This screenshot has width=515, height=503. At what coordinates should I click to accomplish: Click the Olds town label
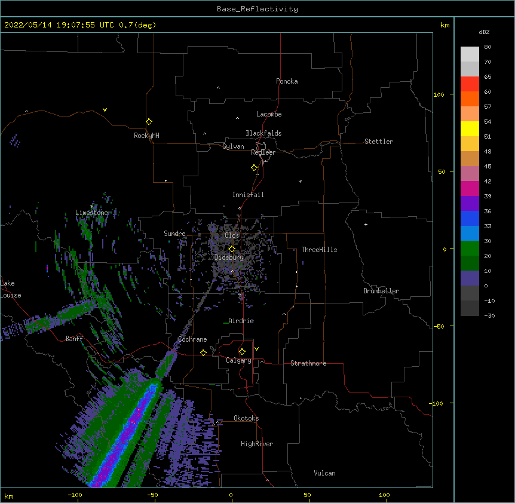point(232,235)
